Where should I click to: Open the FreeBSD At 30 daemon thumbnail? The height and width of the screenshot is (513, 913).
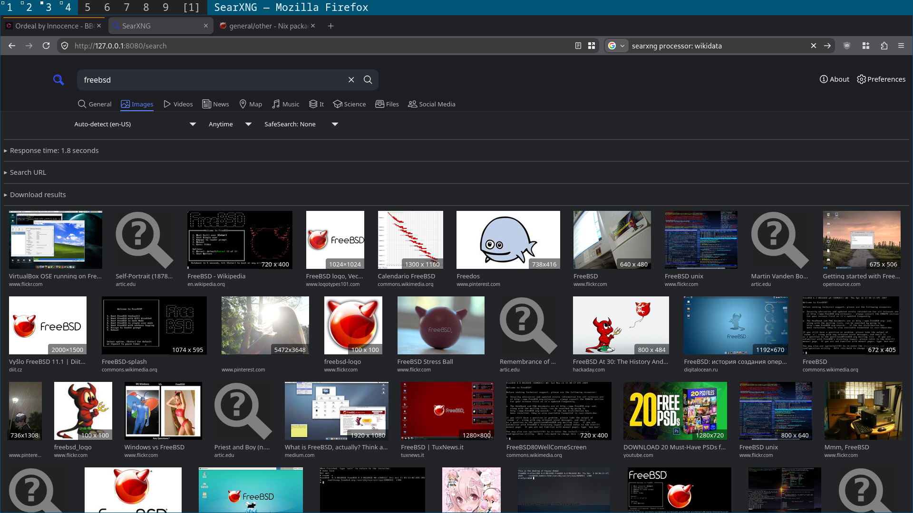pos(621,325)
